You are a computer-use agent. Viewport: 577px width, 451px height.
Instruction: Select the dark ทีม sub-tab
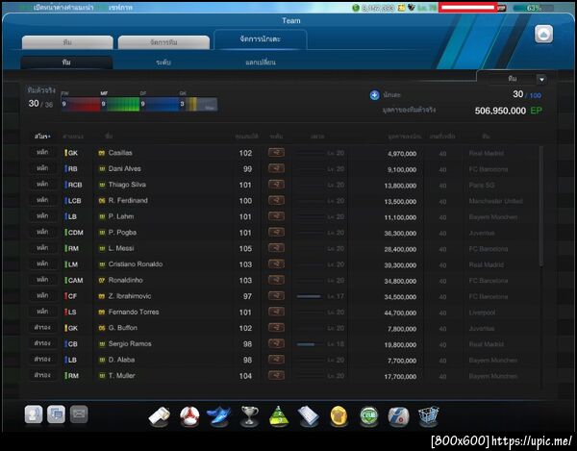[66, 63]
